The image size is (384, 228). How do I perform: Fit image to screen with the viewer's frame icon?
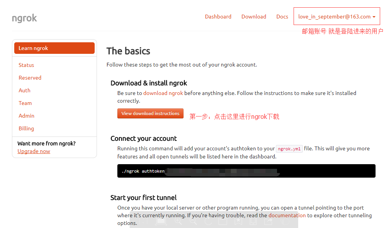coord(161,221)
